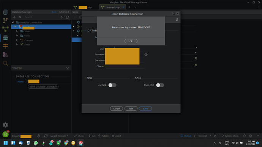Click the upload changes arrow in Database Manager
This screenshot has width=262, height=147.
click(62, 17)
